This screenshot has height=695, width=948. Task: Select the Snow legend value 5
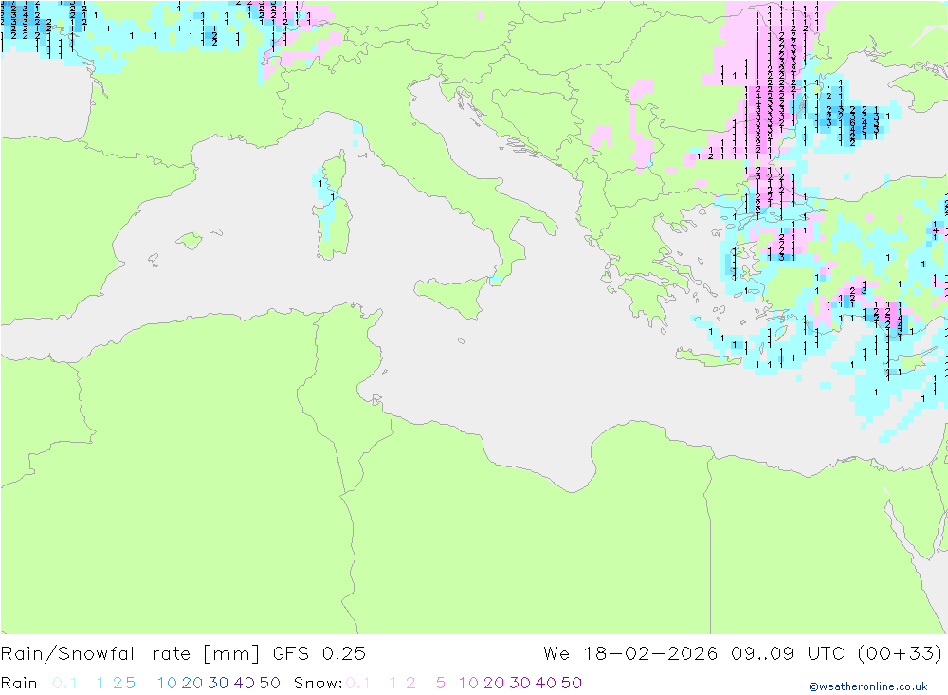click(441, 683)
